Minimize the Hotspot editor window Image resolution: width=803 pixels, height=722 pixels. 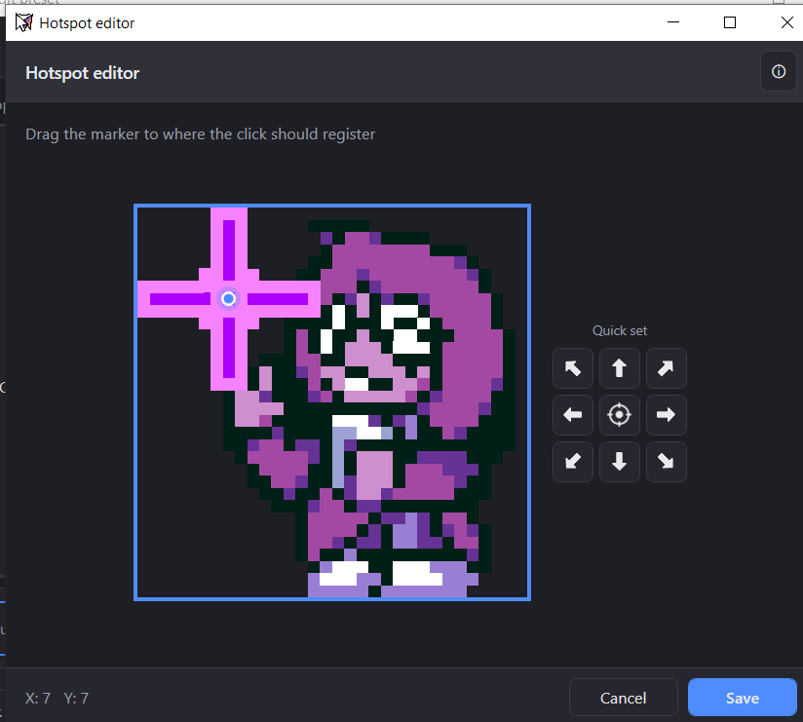pos(673,22)
